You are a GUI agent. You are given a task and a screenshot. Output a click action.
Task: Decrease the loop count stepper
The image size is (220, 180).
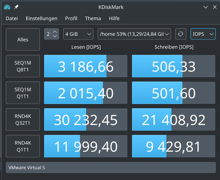(55, 36)
